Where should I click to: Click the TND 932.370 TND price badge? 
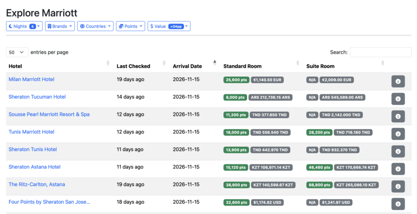click(339, 150)
